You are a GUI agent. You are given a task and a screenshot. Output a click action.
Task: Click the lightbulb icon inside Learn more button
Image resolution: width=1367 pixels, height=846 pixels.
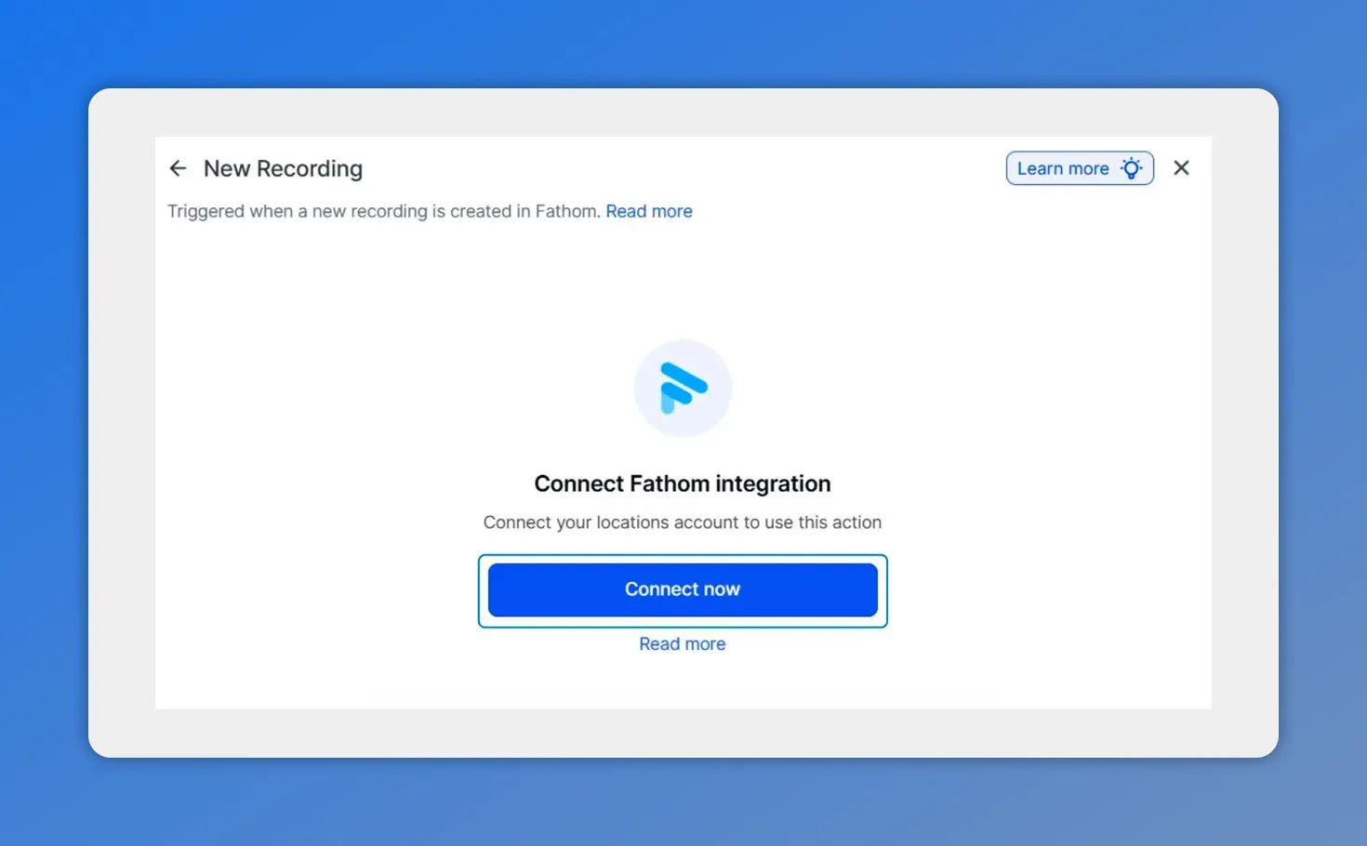click(x=1131, y=168)
